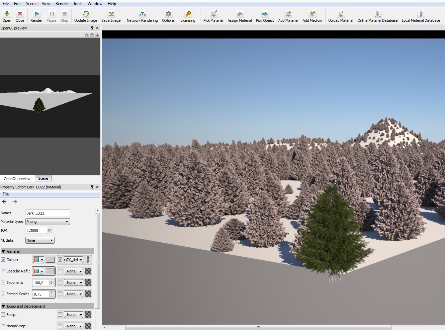Screen dimensions: 445x330
Task: Switch to the Scene tab
Action: click(x=43, y=179)
